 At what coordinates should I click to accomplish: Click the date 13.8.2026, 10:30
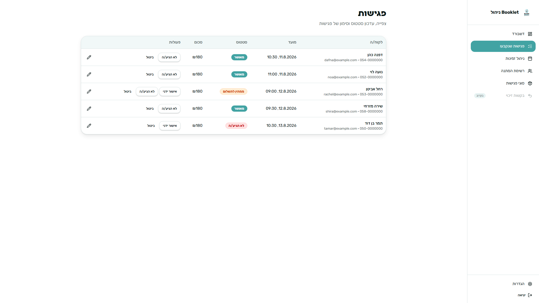tap(281, 126)
